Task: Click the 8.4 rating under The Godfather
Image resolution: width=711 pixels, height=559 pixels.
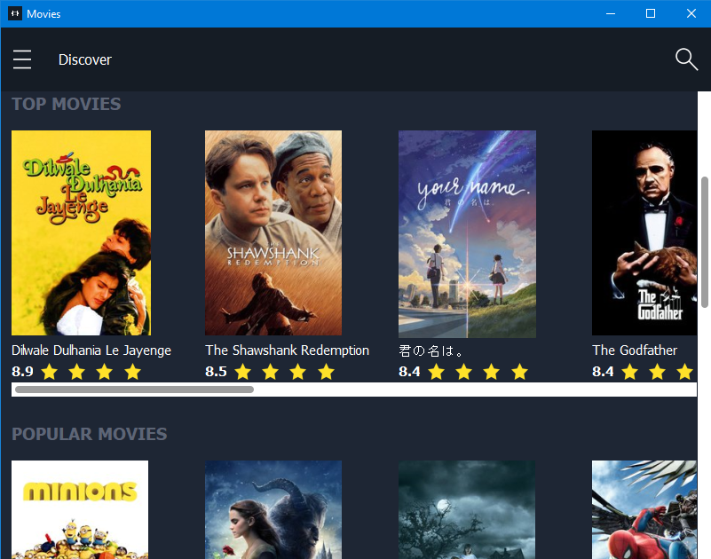Action: (603, 372)
